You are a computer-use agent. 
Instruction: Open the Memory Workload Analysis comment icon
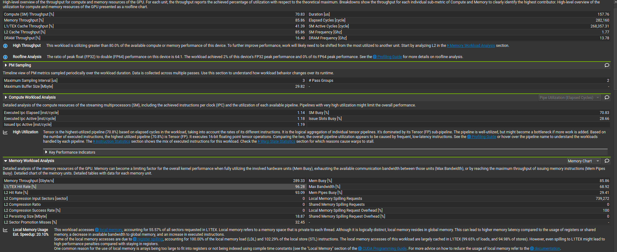[607, 161]
